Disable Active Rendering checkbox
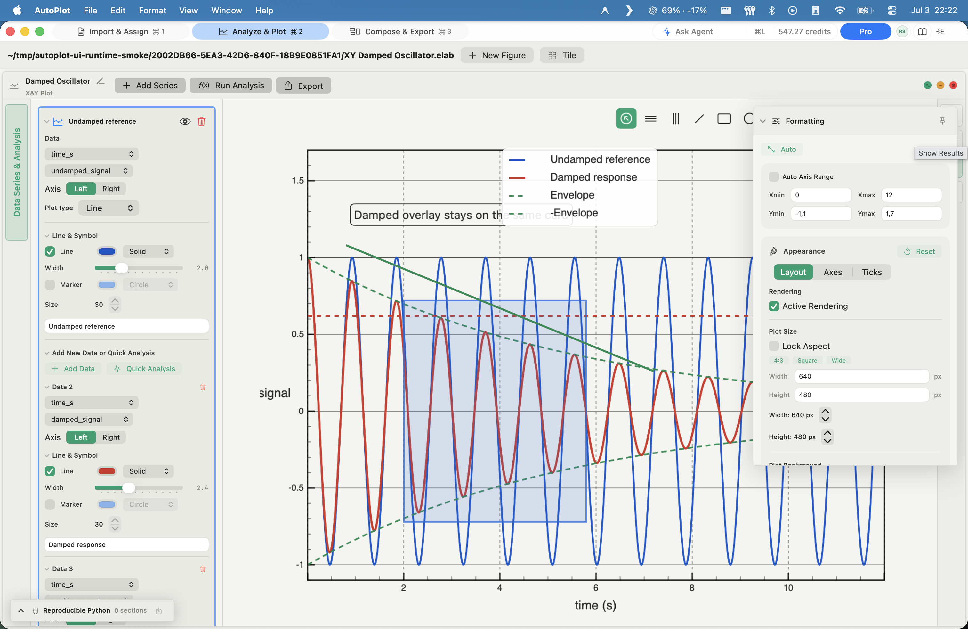The image size is (968, 629). (x=774, y=306)
